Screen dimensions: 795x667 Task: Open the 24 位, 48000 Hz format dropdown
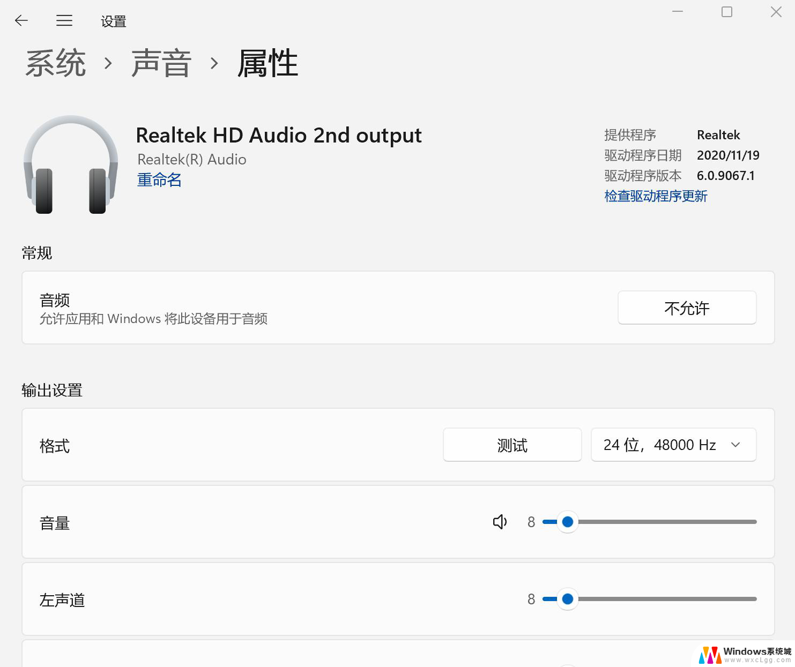point(673,445)
